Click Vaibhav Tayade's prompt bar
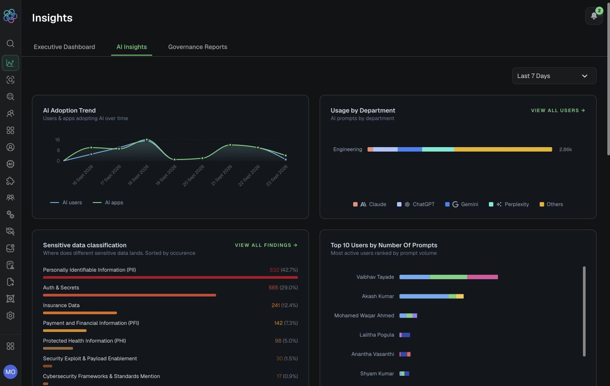 (x=449, y=277)
